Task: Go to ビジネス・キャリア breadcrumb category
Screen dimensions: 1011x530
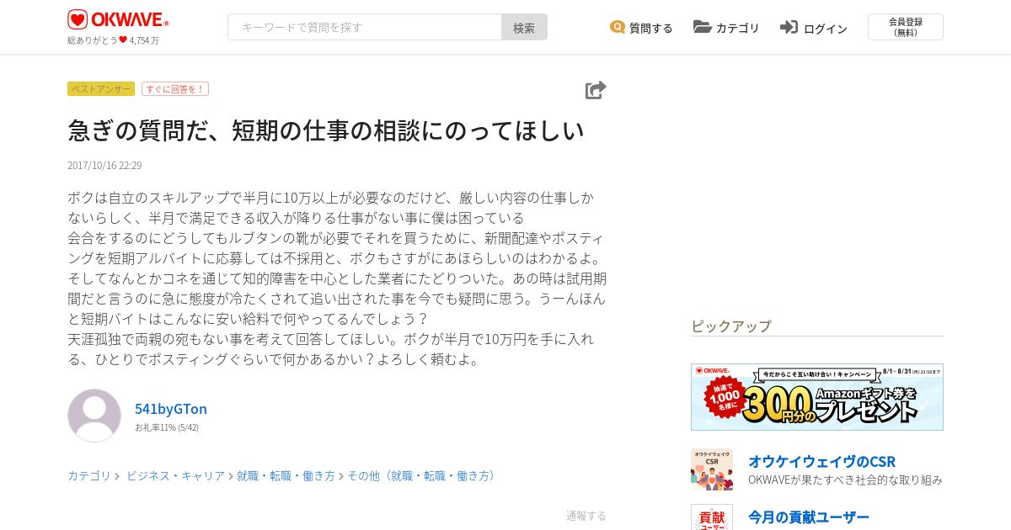Action: point(175,476)
